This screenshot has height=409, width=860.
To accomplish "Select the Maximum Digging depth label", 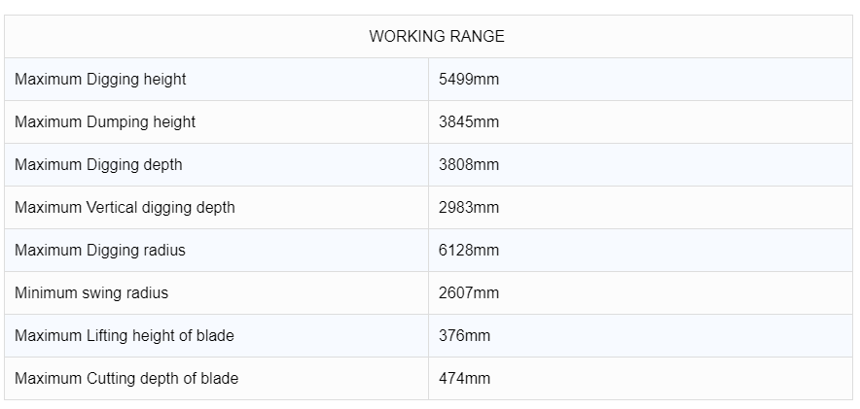I will [x=98, y=165].
